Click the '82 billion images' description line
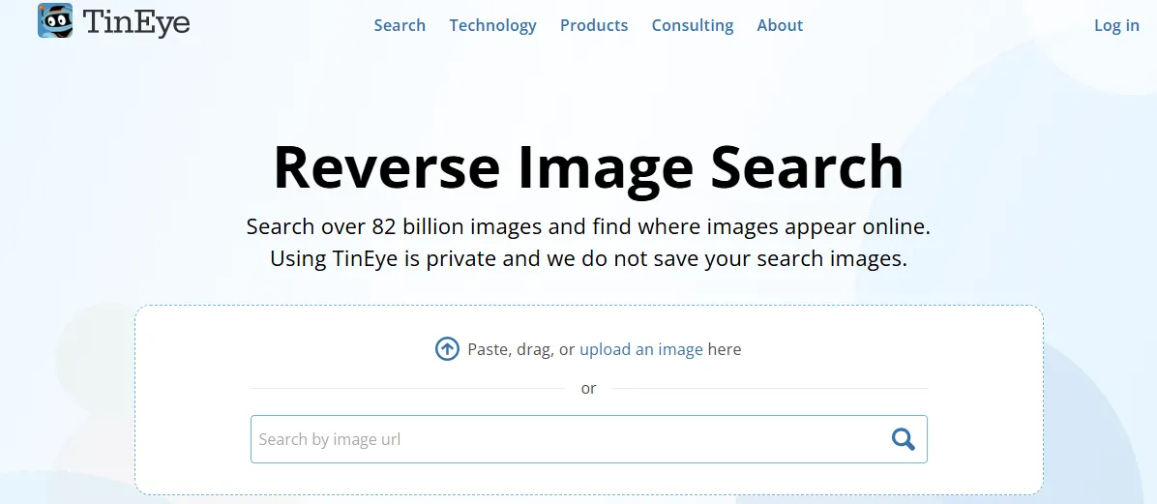Viewport: 1157px width, 504px height. point(588,227)
